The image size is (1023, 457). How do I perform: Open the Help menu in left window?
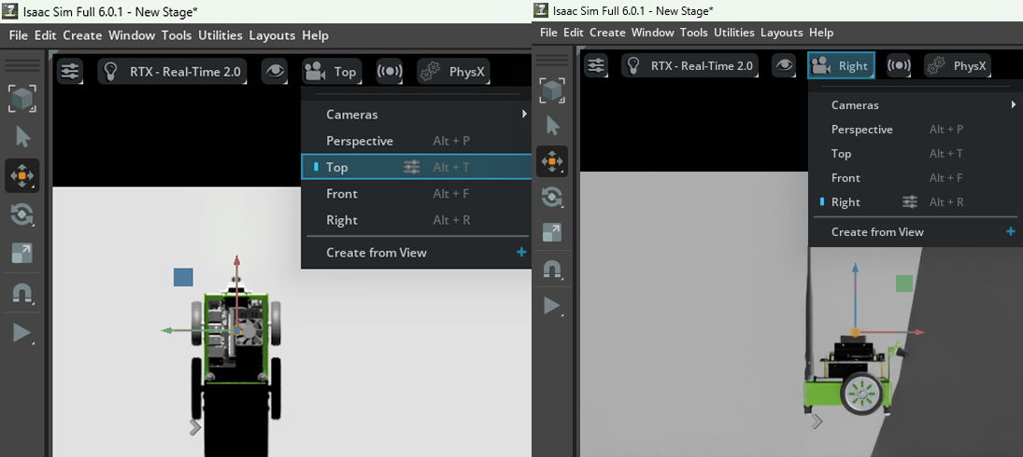coord(315,35)
